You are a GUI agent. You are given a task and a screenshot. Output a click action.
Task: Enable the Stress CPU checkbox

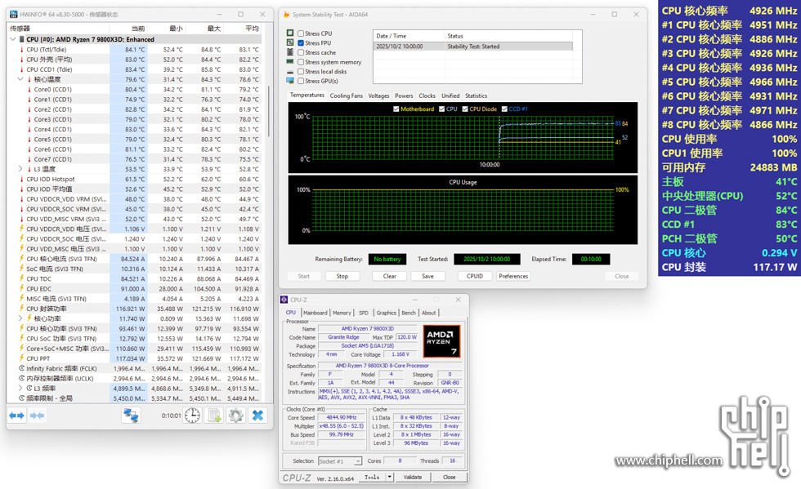301,33
